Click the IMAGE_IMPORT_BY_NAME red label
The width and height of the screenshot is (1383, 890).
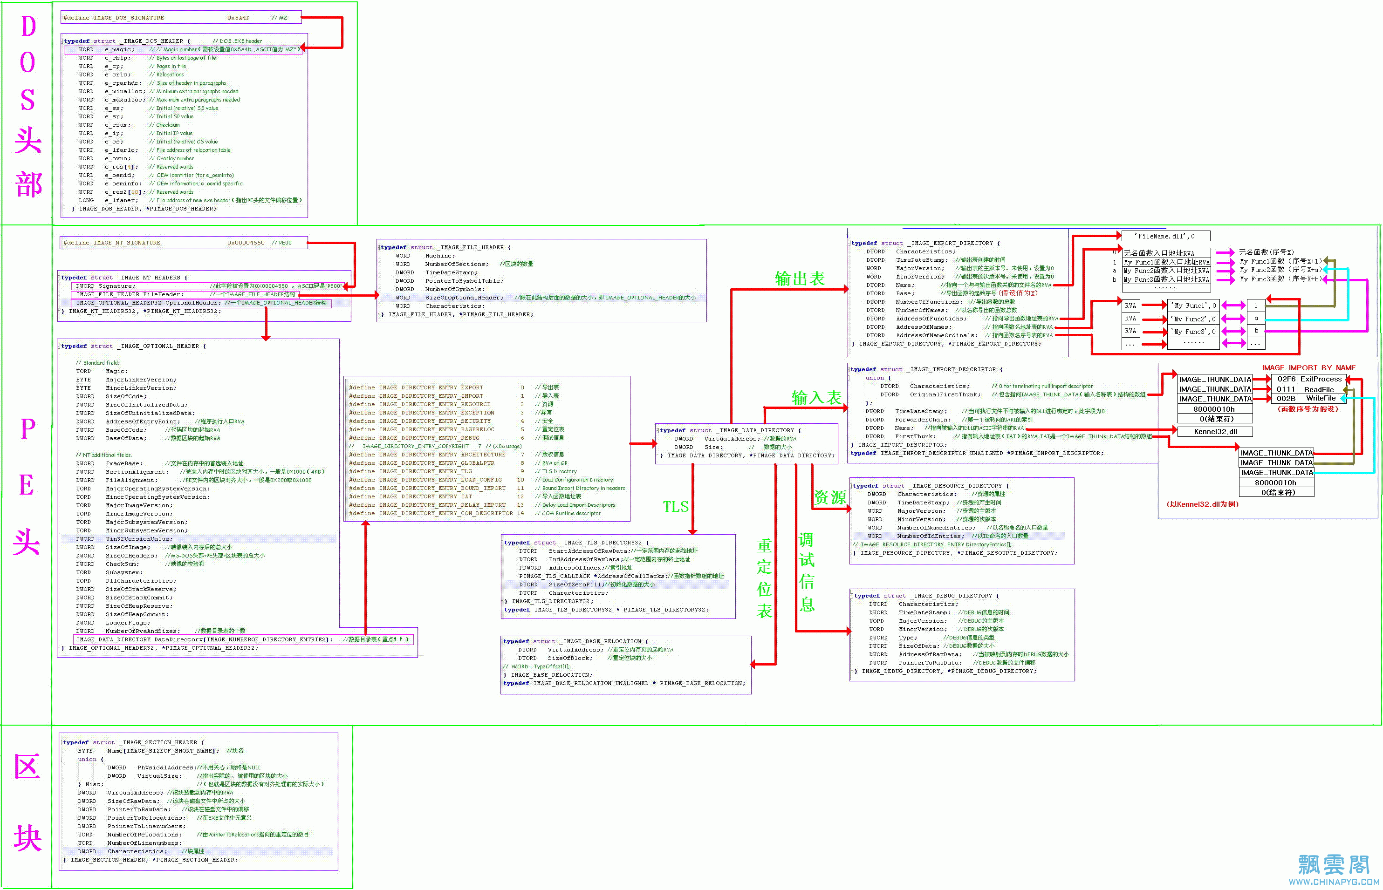(1309, 368)
